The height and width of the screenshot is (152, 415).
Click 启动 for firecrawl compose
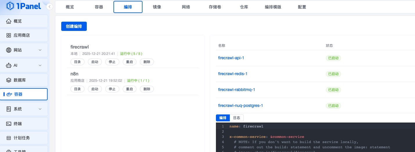coord(95,62)
